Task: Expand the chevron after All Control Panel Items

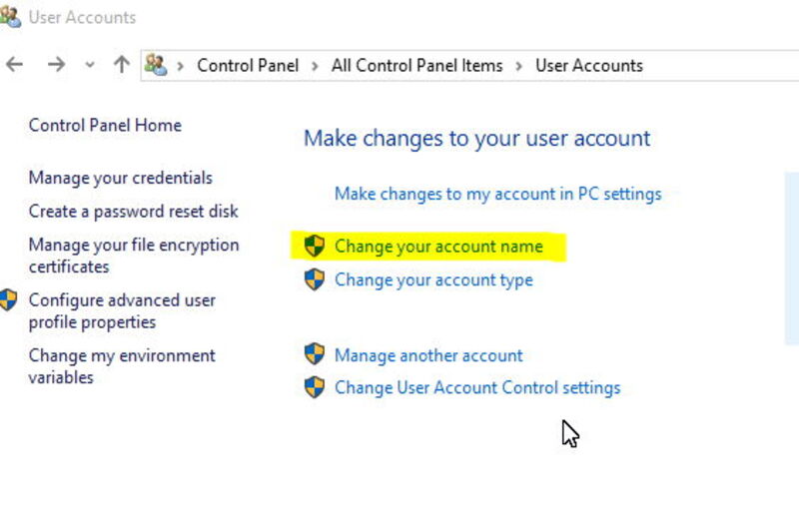Action: (x=519, y=66)
